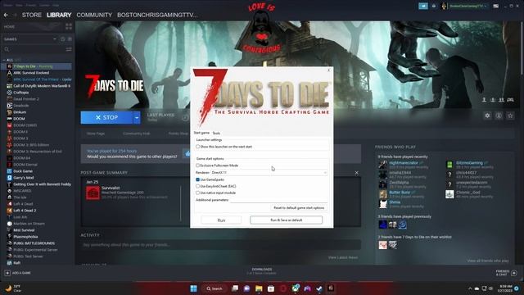Select Phasmophobia in the library list

[x=25, y=237]
